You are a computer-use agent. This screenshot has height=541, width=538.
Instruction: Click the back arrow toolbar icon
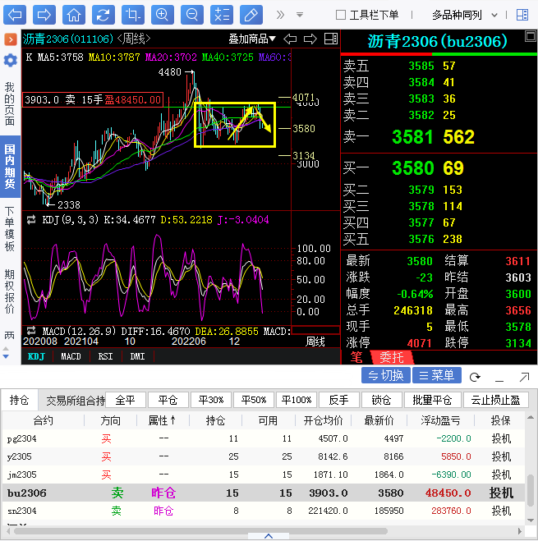tap(15, 15)
